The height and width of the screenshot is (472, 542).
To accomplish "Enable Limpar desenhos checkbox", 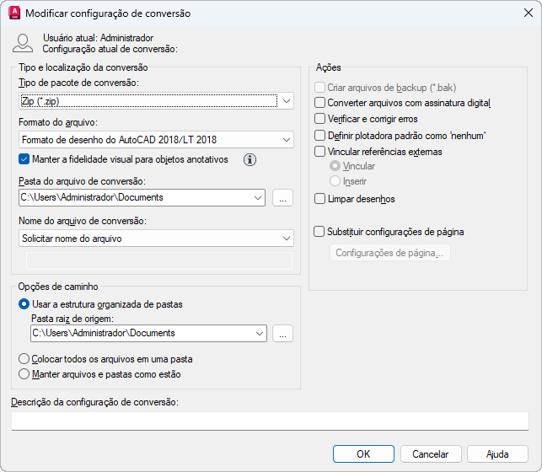I will pyautogui.click(x=319, y=199).
